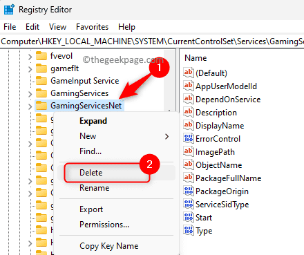Select the Description value name

(x=216, y=113)
